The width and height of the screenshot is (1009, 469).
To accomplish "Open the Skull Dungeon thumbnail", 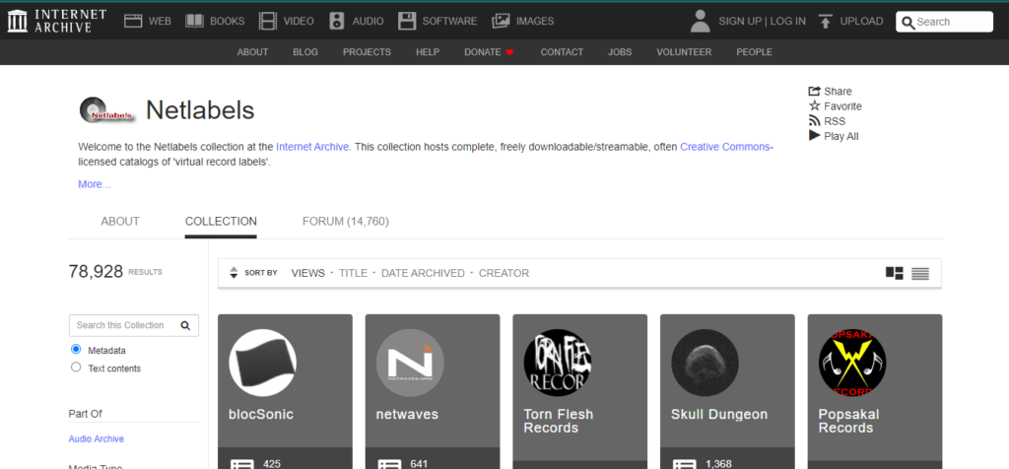I will coord(705,363).
